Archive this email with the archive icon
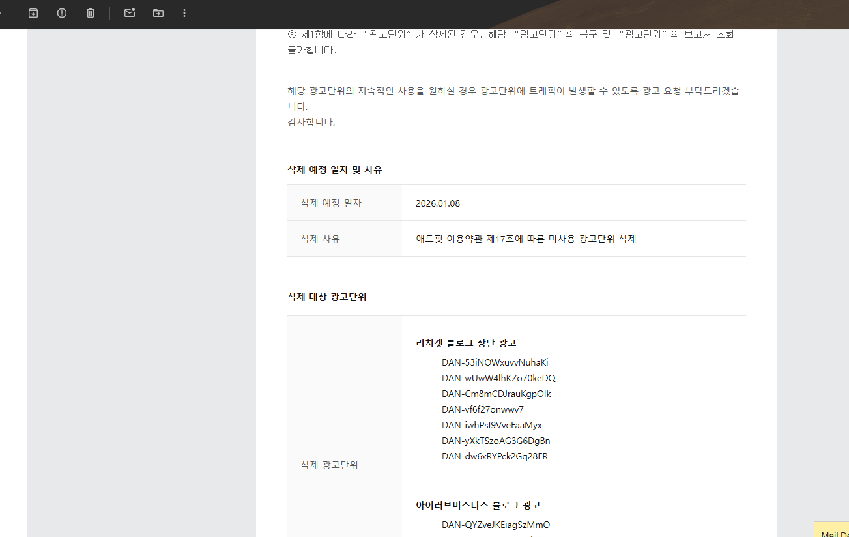Viewport: 849px width, 537px height. click(33, 13)
